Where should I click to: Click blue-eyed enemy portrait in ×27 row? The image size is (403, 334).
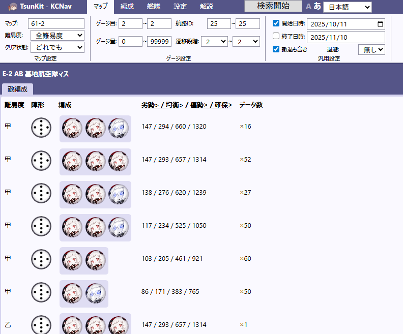119,194
